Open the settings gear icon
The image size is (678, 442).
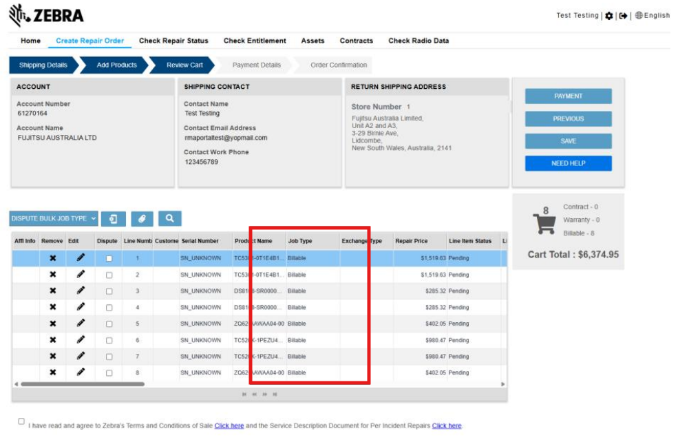pos(608,16)
